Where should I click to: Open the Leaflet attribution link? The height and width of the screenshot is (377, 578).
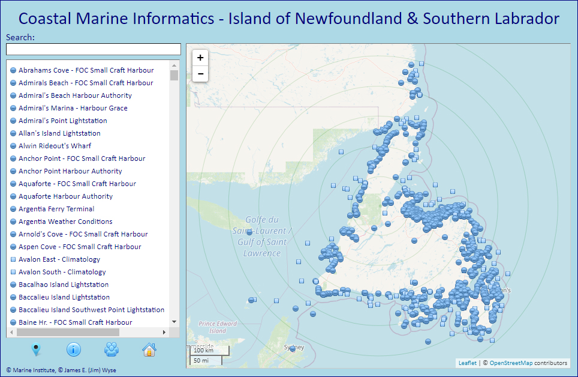tap(468, 363)
